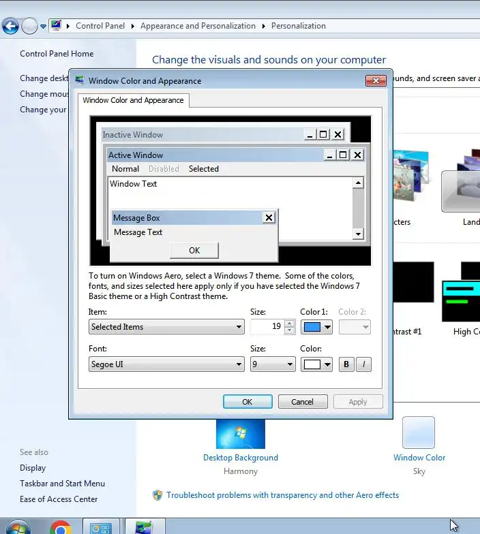Click Appearance and Personalization breadcrumb

tap(198, 26)
